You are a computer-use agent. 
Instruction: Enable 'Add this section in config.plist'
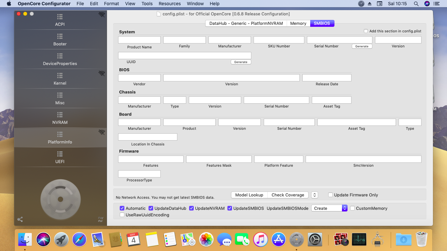click(366, 31)
